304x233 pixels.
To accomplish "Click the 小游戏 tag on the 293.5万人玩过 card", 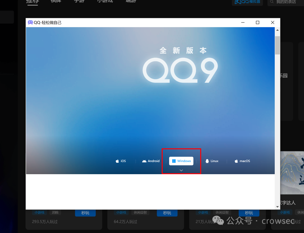I will [x=40, y=212].
